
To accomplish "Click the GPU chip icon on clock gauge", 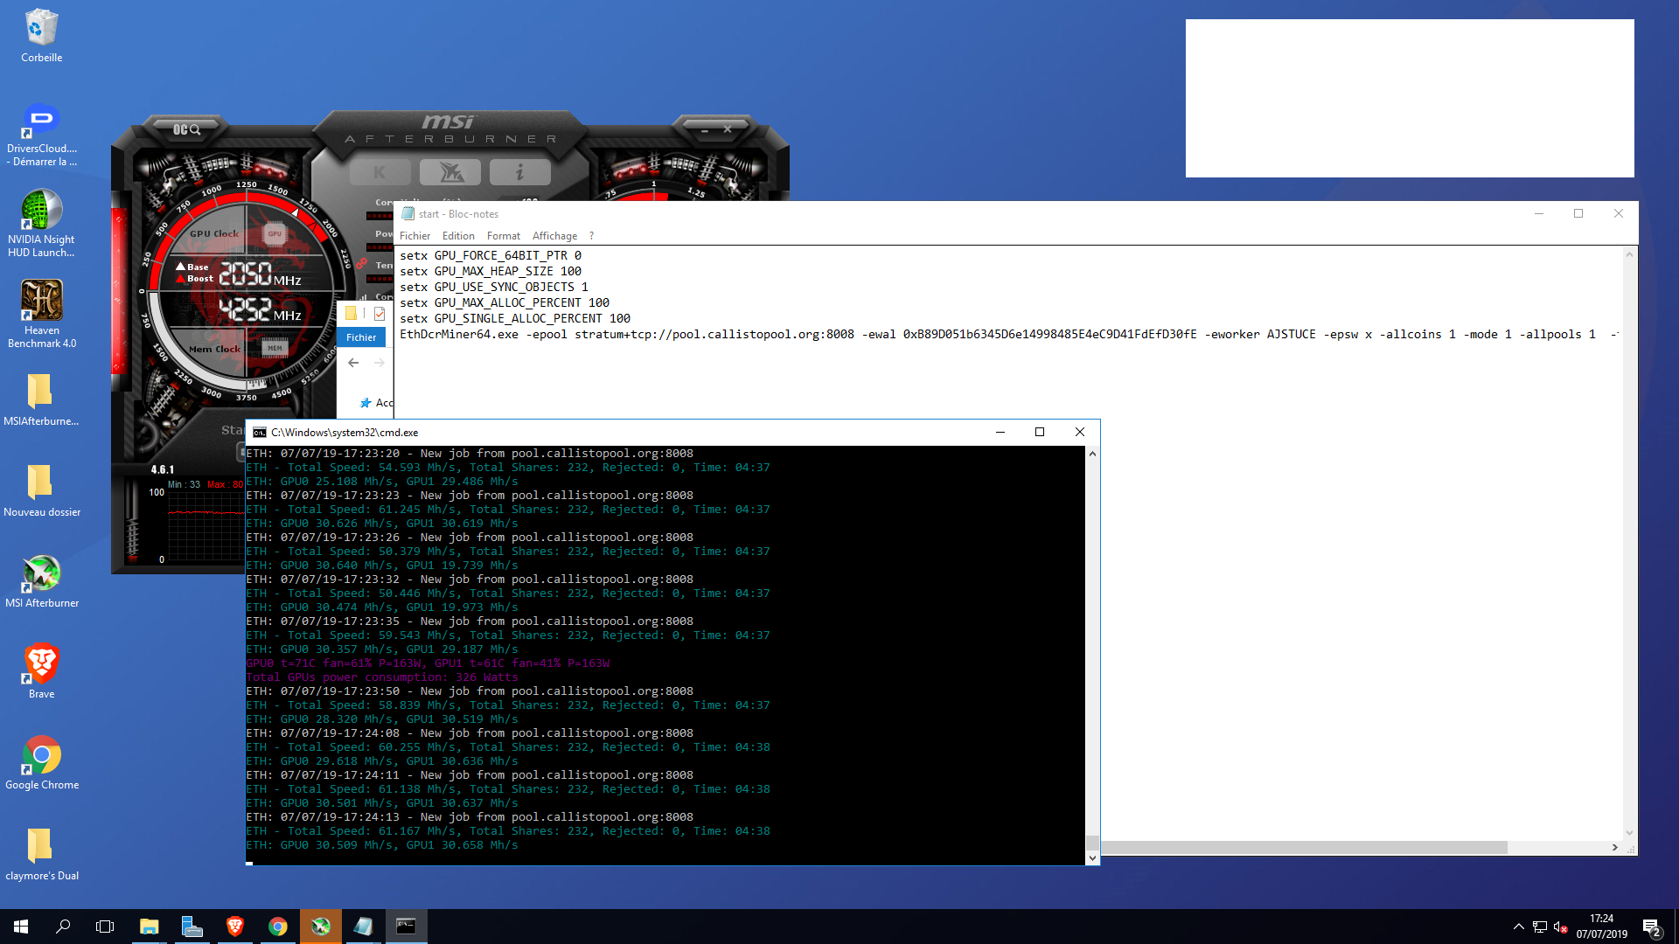I will pyautogui.click(x=275, y=233).
